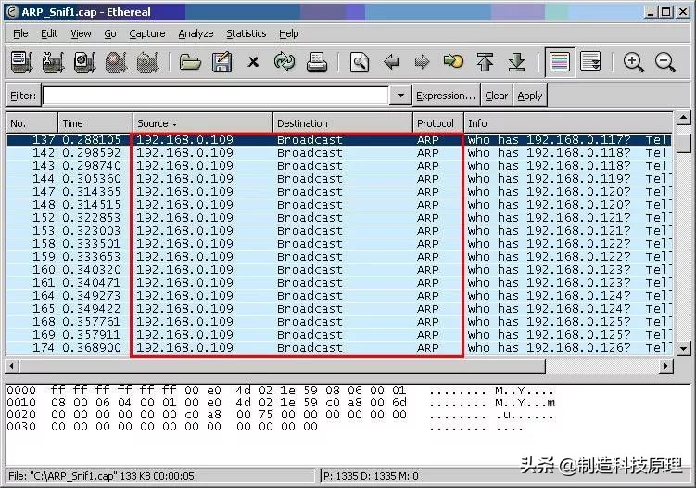
Task: Click the display filter text field
Action: pyautogui.click(x=215, y=96)
